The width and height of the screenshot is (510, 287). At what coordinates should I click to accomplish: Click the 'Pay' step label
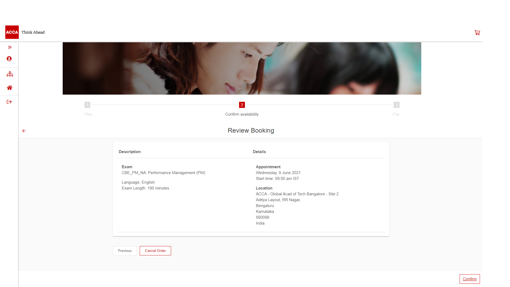[396, 114]
